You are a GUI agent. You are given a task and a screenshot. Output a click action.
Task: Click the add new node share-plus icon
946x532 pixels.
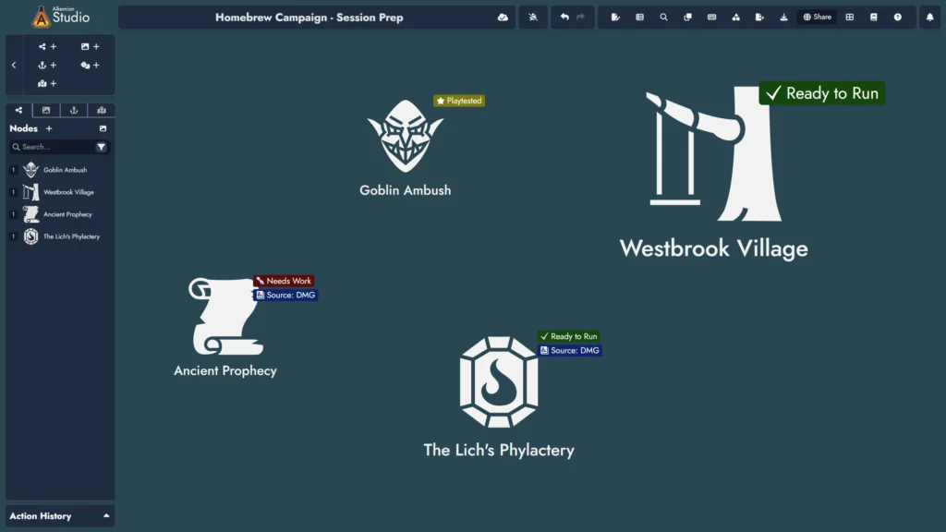tap(47, 46)
